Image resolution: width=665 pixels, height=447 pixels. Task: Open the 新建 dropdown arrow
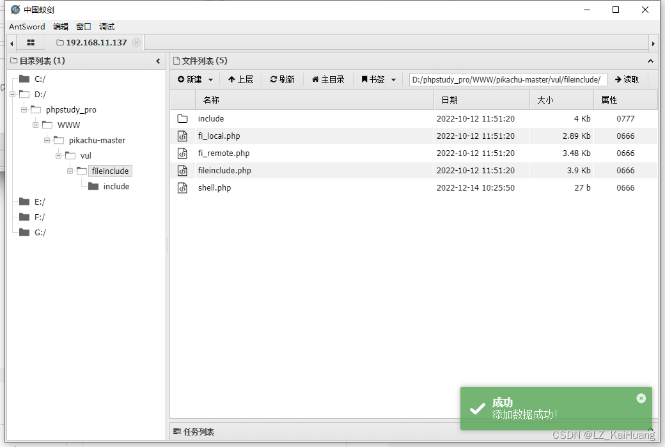tap(209, 79)
